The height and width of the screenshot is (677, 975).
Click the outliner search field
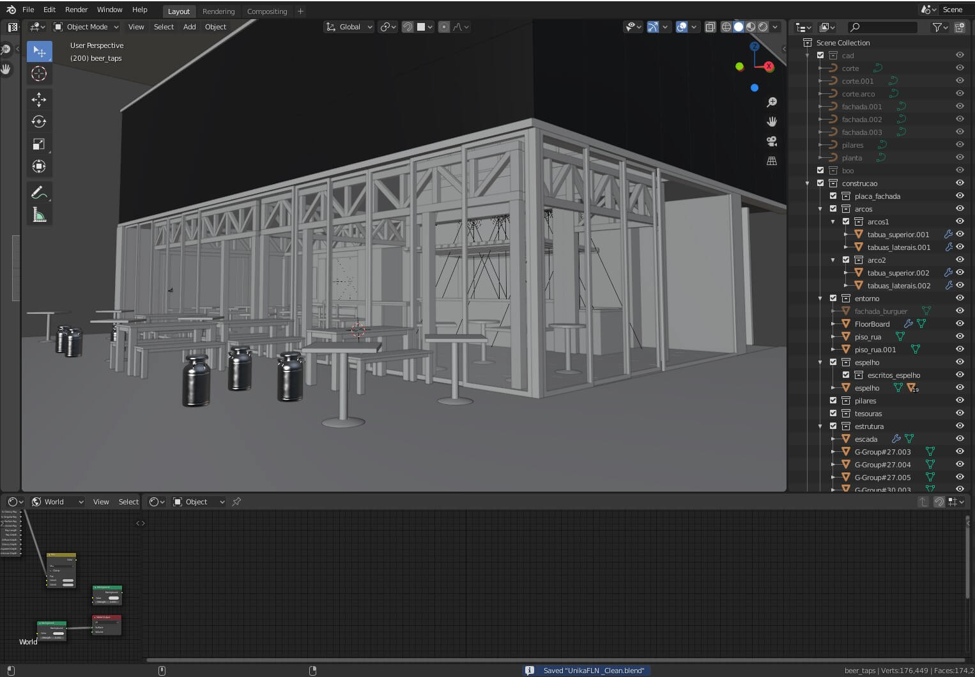[884, 27]
